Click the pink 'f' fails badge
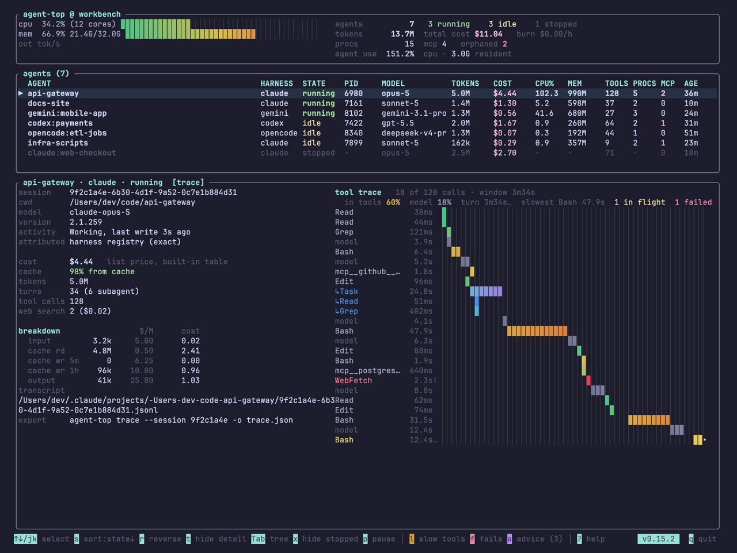The height and width of the screenshot is (553, 737). tap(472, 539)
